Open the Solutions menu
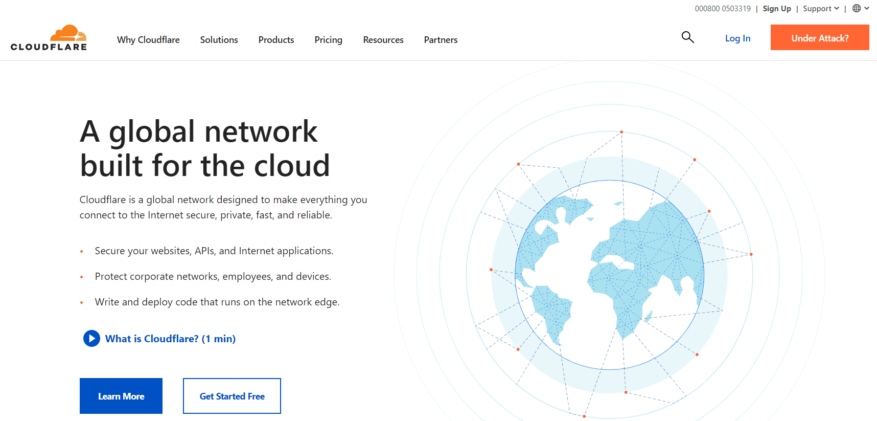Screen dimensions: 877x421 pos(219,40)
